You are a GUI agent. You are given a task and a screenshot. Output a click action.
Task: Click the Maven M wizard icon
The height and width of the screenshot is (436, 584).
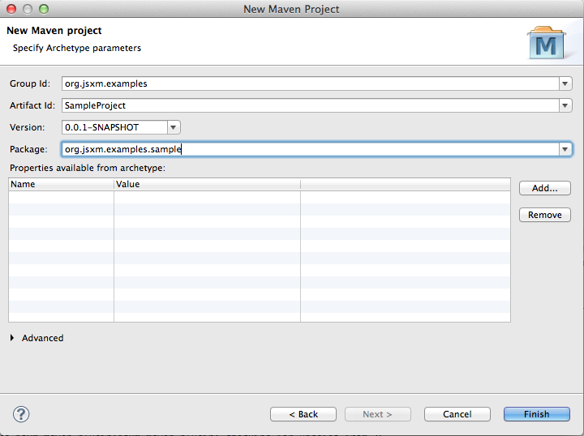(546, 45)
